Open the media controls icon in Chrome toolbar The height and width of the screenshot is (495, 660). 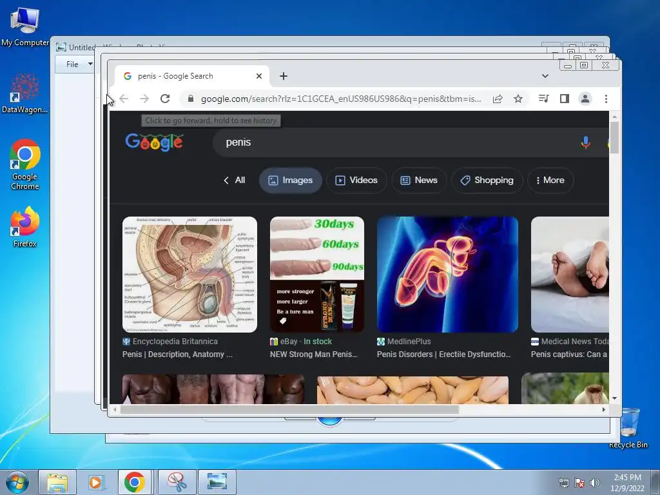tap(543, 99)
